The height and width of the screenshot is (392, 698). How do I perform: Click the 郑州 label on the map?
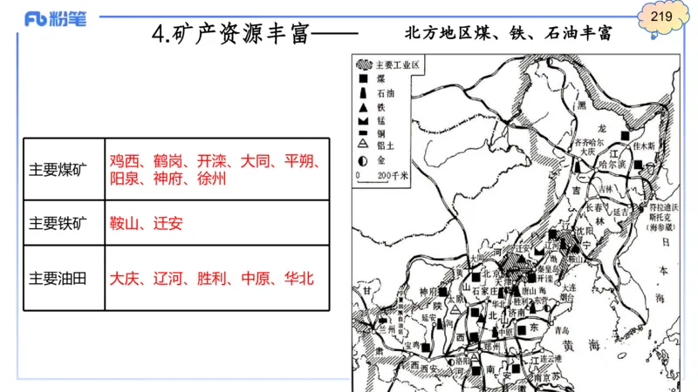click(491, 346)
